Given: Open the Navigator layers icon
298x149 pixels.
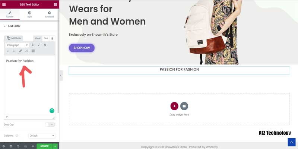Looking at the screenshot, I should click(x=11, y=146).
